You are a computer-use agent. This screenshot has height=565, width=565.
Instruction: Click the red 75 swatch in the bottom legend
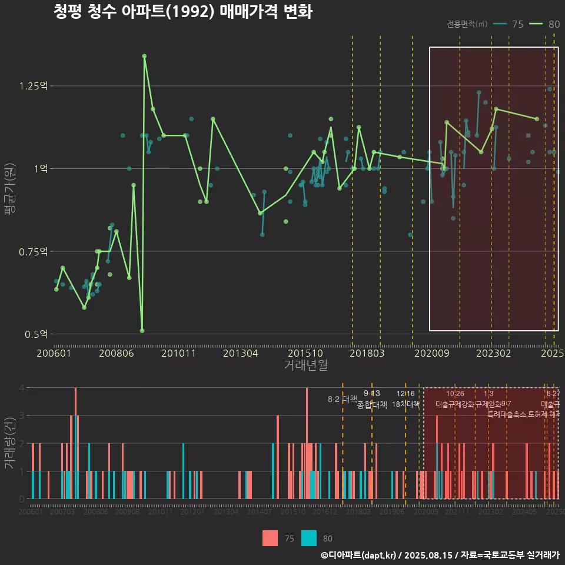(x=270, y=539)
